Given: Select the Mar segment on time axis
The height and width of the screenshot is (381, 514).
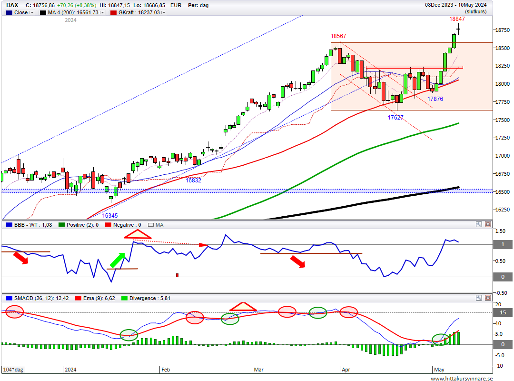Looking at the screenshot, I should click(x=297, y=370).
